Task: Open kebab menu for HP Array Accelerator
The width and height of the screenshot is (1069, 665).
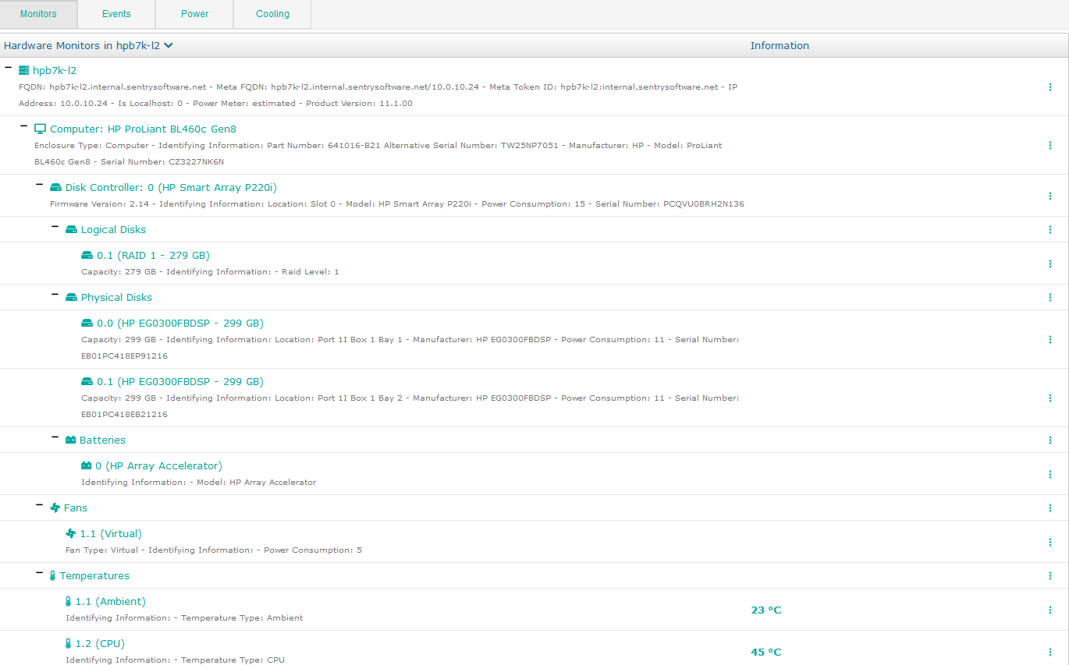Action: click(x=1050, y=474)
